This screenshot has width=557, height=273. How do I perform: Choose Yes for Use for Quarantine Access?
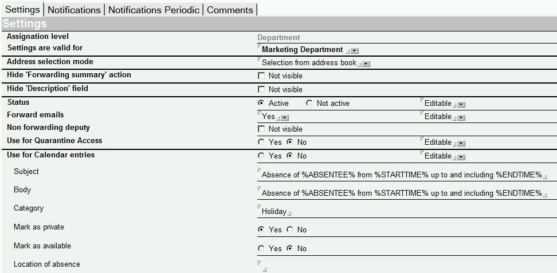(261, 142)
